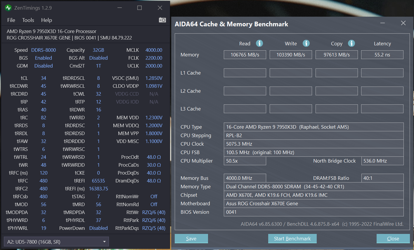This screenshot has width=414, height=250.
Task: Open the Help menu in ZenTimings
Action: coord(46,20)
